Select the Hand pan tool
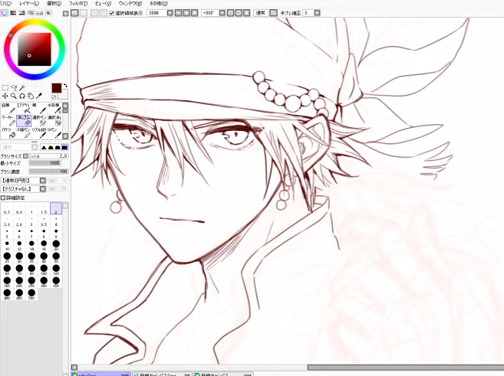The width and height of the screenshot is (504, 376). tap(31, 96)
